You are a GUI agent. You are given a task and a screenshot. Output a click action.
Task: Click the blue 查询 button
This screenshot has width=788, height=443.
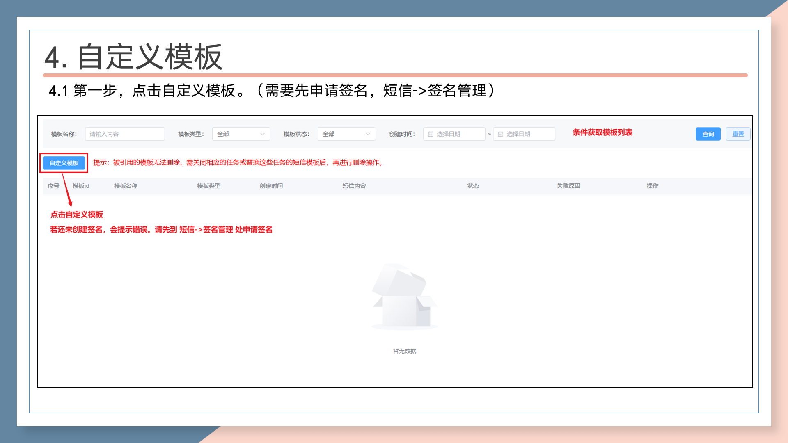point(708,134)
